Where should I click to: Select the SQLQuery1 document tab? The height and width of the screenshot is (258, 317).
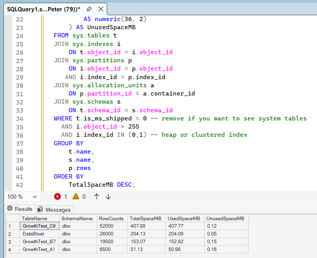(43, 9)
